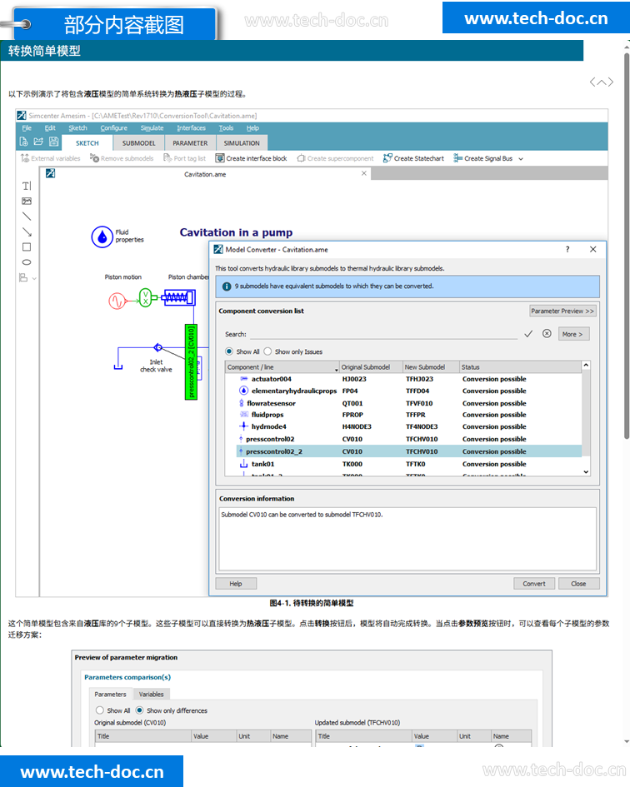Open the layer tool dropdown arrow in sidebar

tap(34, 278)
